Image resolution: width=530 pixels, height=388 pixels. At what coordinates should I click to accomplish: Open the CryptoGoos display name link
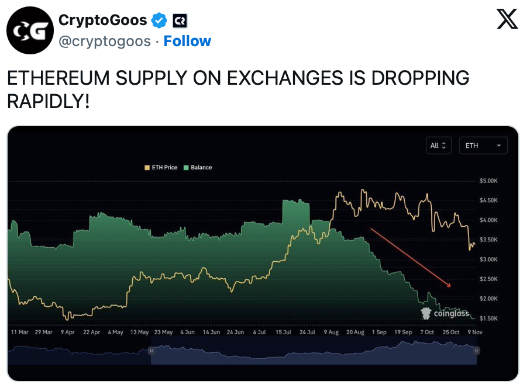(102, 20)
